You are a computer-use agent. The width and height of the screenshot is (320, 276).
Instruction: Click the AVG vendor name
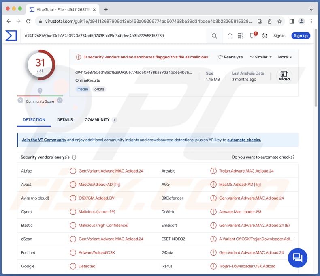click(166, 184)
